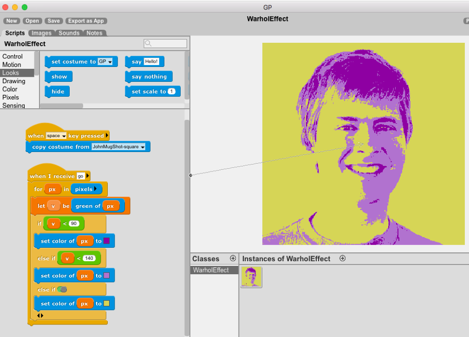Click the 'show' block in palette
The height and width of the screenshot is (337, 469).
click(x=59, y=77)
